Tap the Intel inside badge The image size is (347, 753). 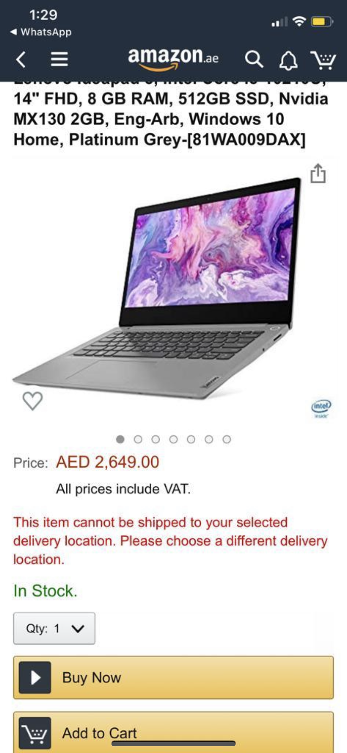(321, 408)
